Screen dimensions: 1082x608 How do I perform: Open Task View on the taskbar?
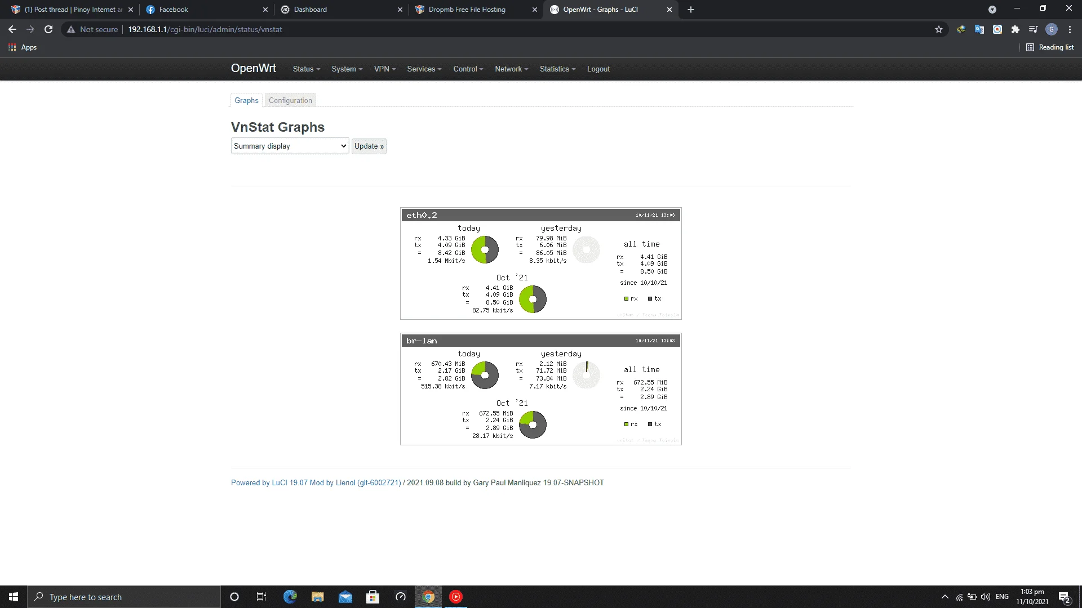pos(261,597)
